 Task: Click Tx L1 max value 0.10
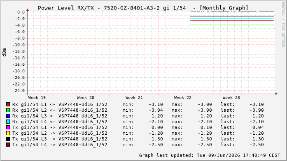coord(206,127)
